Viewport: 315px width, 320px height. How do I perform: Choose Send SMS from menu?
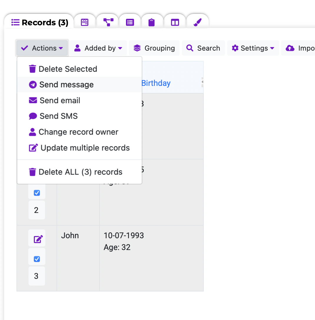pos(79,116)
